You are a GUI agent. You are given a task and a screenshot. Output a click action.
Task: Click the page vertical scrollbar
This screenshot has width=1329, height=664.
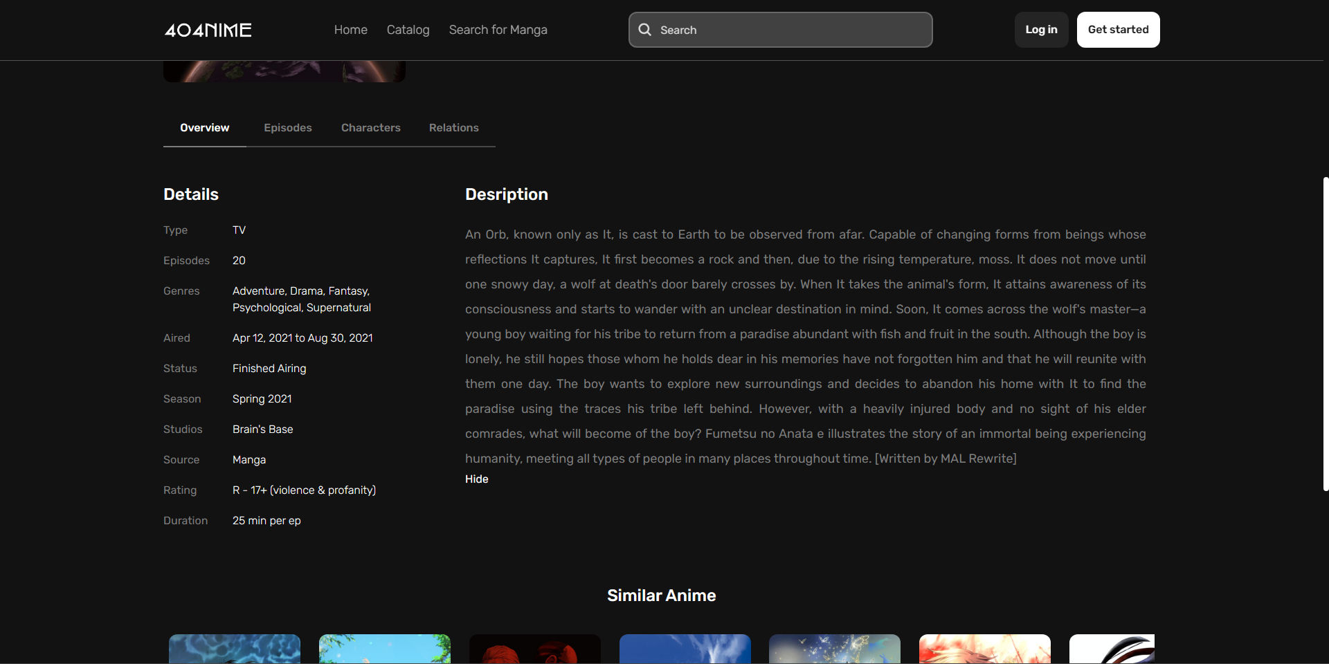click(x=1326, y=334)
